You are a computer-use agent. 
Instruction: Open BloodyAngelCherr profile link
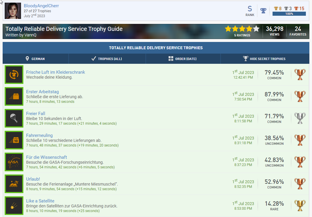pos(41,6)
